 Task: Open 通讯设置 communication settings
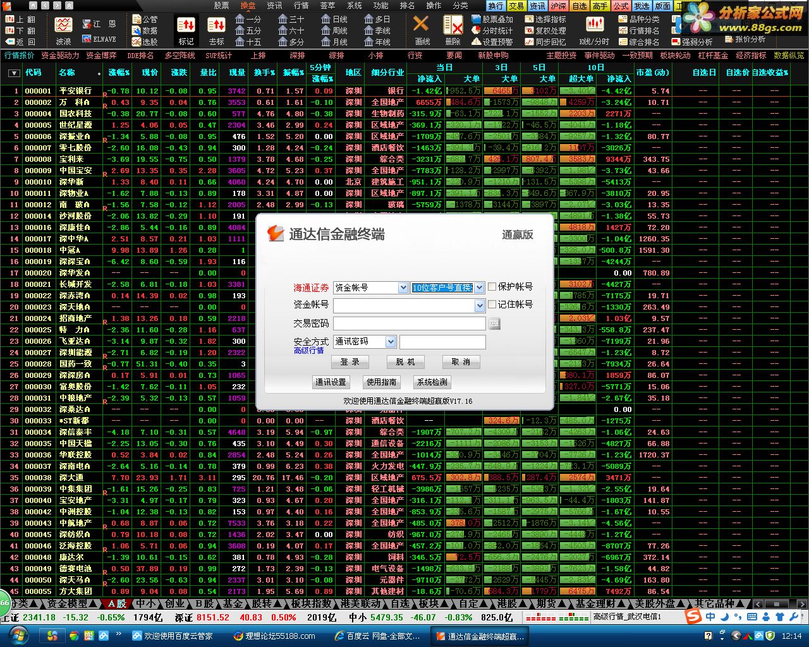click(x=331, y=382)
